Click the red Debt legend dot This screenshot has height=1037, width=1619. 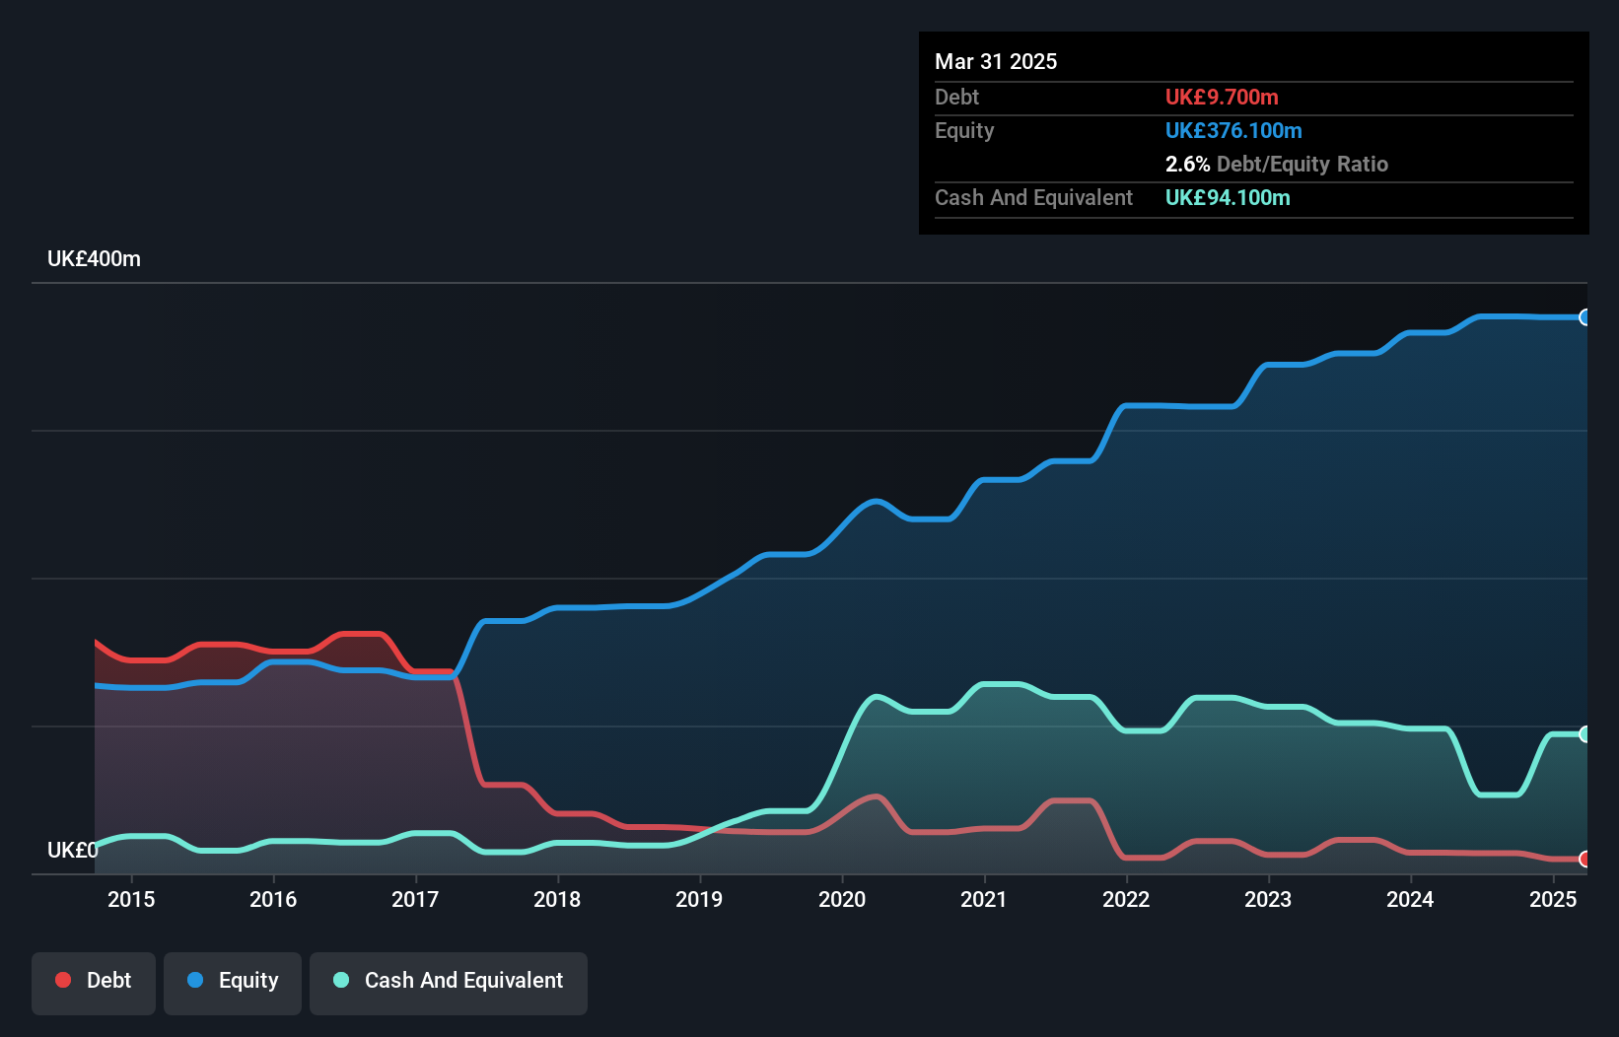coord(63,980)
